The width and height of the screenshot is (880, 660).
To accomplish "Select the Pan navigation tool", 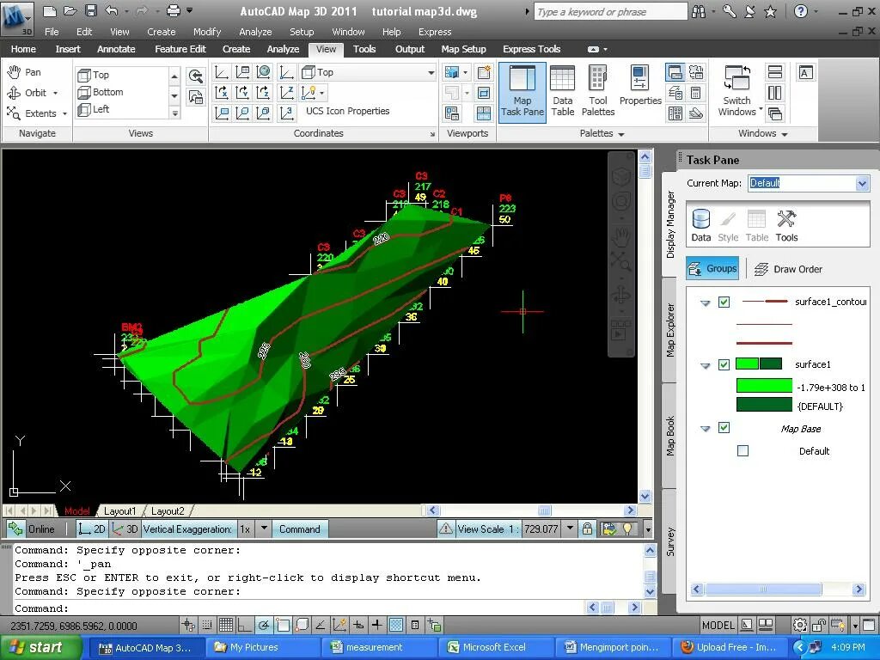I will [23, 72].
